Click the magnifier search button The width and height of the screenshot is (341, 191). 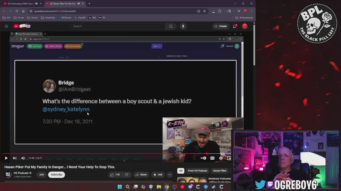[x=171, y=26]
